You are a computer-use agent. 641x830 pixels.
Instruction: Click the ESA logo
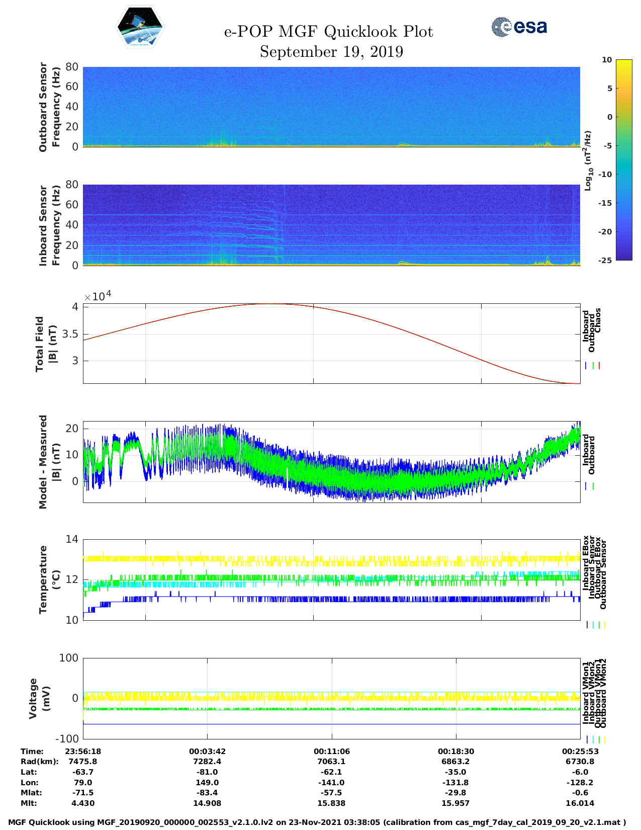point(519,27)
